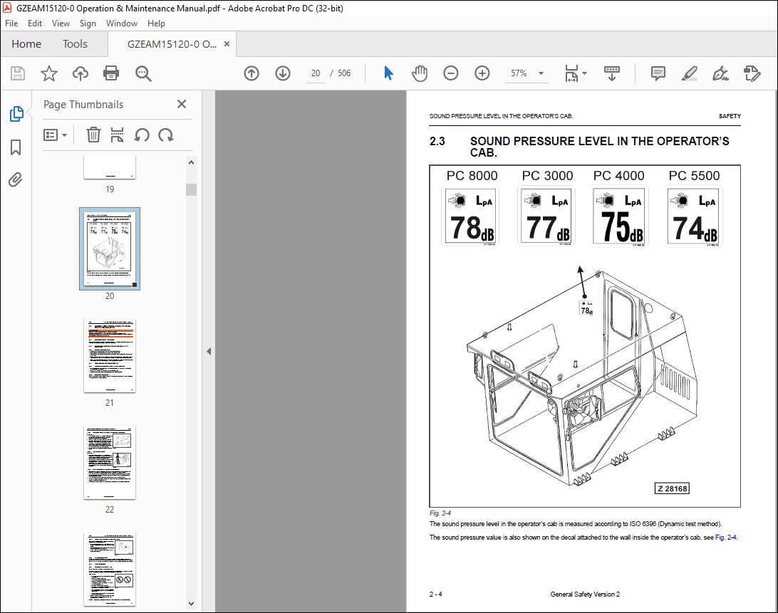The height and width of the screenshot is (613, 778).
Task: Open Page Thumbnails sidebar icon
Action: click(16, 114)
